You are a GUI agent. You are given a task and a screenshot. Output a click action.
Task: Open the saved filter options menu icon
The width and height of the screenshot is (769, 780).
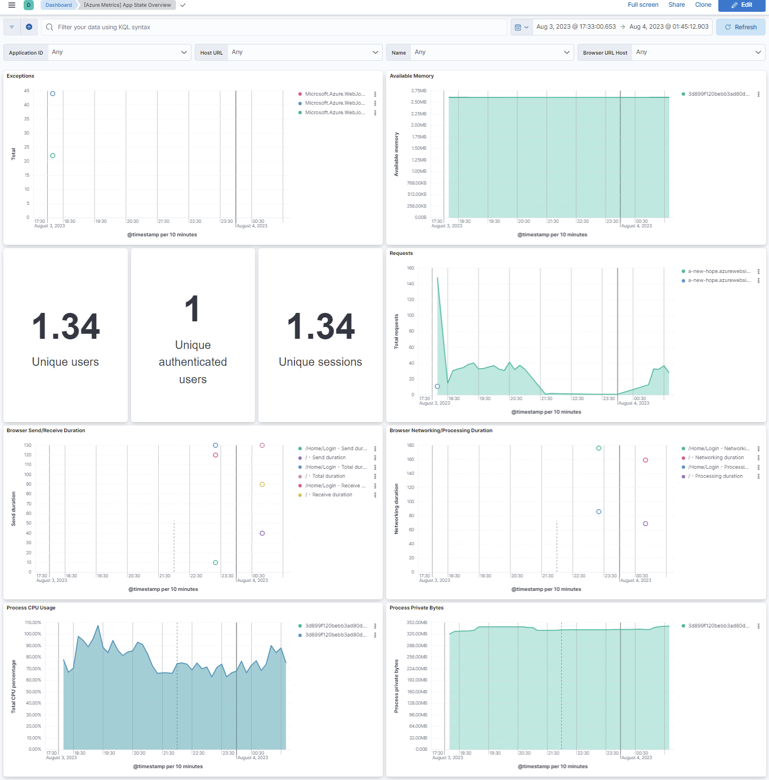12,27
